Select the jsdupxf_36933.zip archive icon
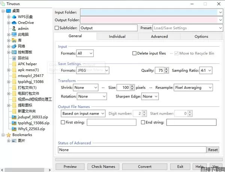Screen dimensions: 225x172 coord(14,117)
